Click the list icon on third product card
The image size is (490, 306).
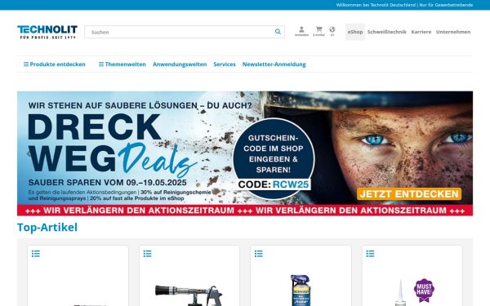(258, 254)
